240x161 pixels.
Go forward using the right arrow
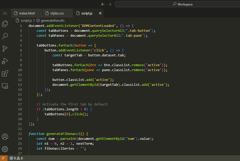click(x=110, y=4)
